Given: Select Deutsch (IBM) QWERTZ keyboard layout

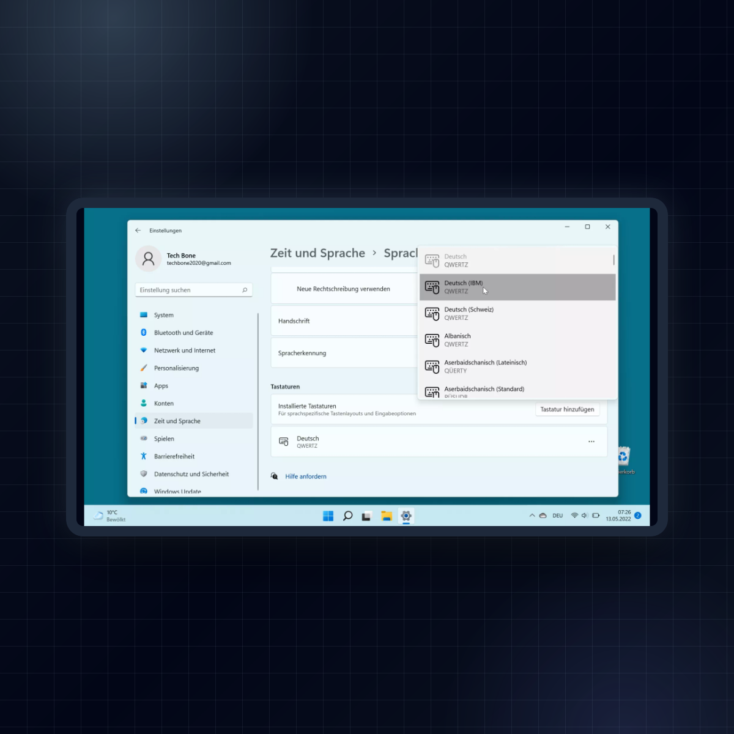Looking at the screenshot, I should coord(517,287).
